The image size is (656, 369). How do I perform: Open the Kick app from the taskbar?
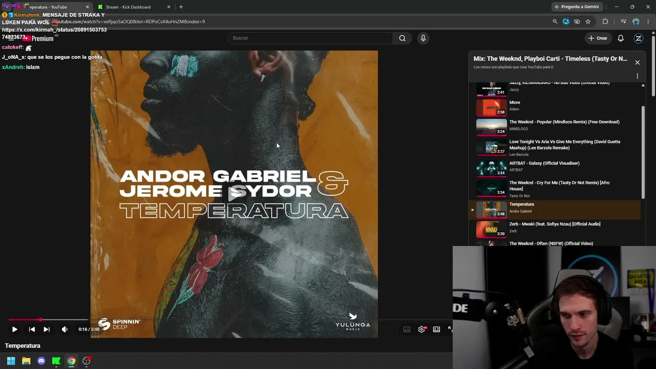tap(56, 361)
